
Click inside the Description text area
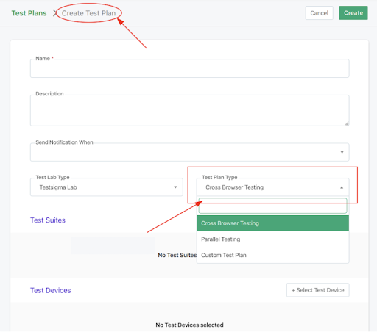click(189, 110)
